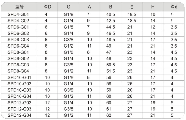The height and width of the screenshot is (120, 186).
Task: Select the SPD10-G03 model cell
Action: [19, 90]
